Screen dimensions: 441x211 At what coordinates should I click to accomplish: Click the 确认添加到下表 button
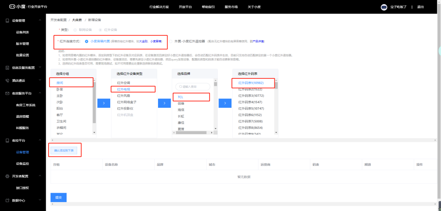point(64,150)
